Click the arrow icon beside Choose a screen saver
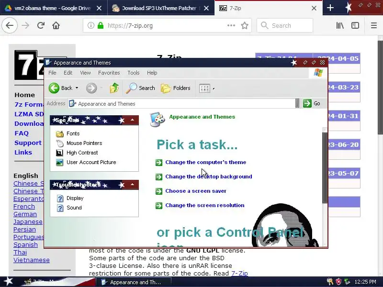This screenshot has height=287, width=383. tap(159, 191)
